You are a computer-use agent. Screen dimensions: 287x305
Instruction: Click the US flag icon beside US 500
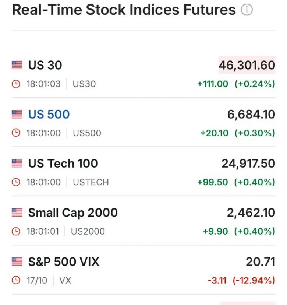(17, 115)
